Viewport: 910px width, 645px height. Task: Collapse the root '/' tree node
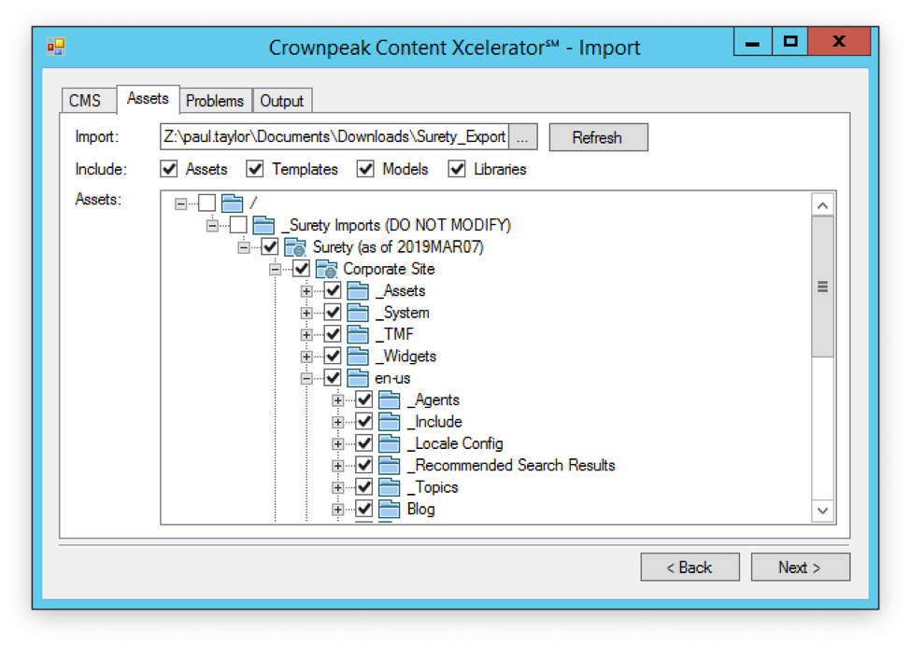coord(181,203)
